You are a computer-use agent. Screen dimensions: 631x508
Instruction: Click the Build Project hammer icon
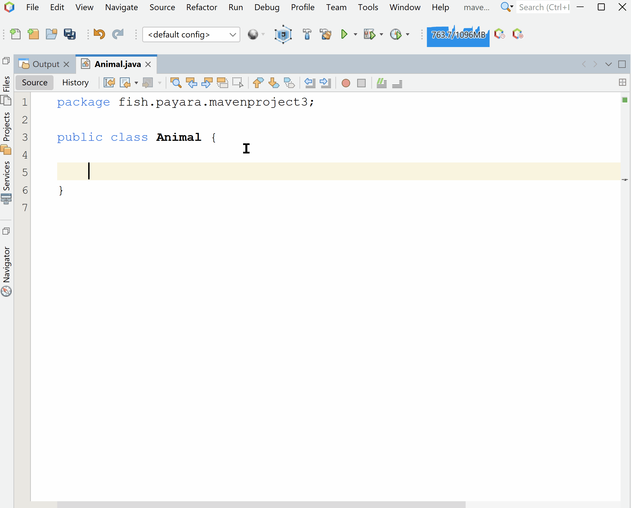(x=307, y=34)
